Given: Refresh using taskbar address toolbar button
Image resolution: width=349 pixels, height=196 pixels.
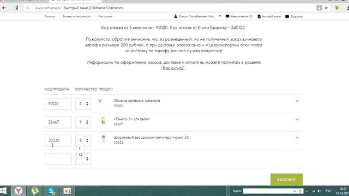Looking at the screenshot, I should pyautogui.click(x=300, y=191).
